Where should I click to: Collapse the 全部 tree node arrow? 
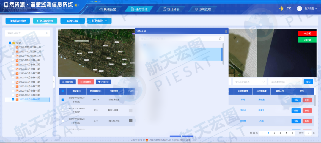[7, 43]
